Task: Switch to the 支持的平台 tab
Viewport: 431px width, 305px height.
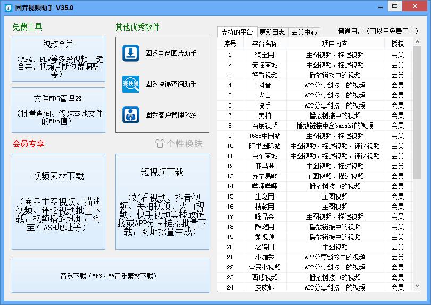Action: (237, 32)
